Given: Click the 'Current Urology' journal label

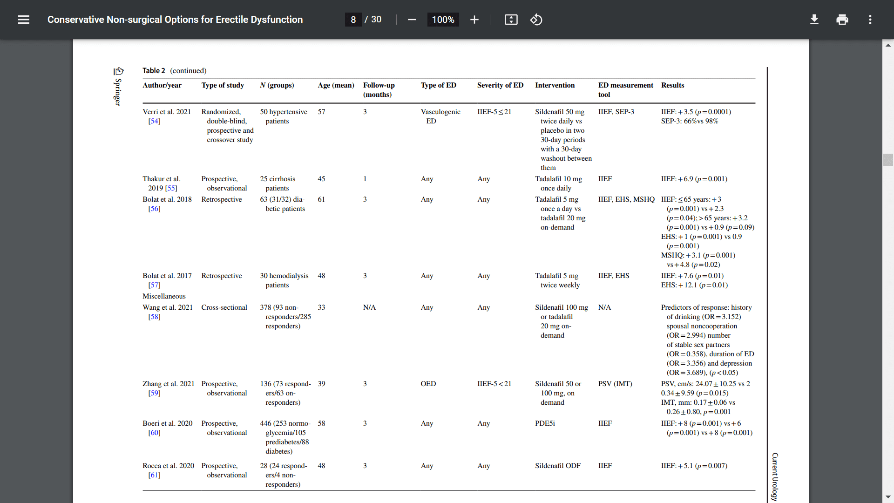Looking at the screenshot, I should 775,477.
